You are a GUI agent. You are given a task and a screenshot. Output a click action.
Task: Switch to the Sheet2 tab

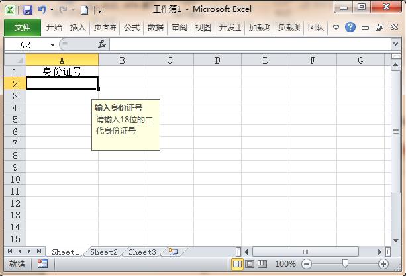pos(104,252)
